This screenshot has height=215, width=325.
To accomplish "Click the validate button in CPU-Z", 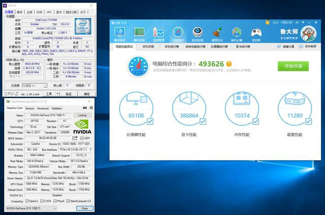I will [x=69, y=94].
